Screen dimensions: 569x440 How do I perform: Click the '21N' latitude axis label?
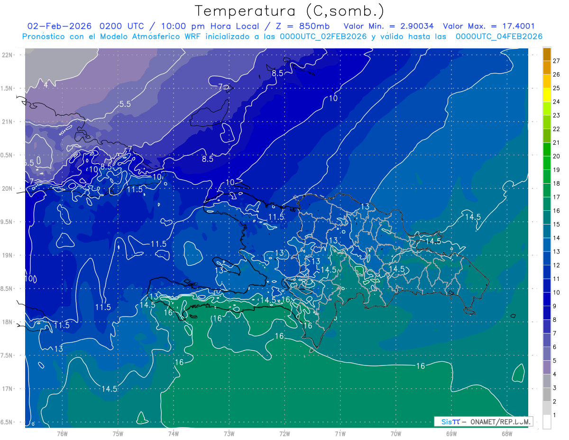[x=8, y=122]
